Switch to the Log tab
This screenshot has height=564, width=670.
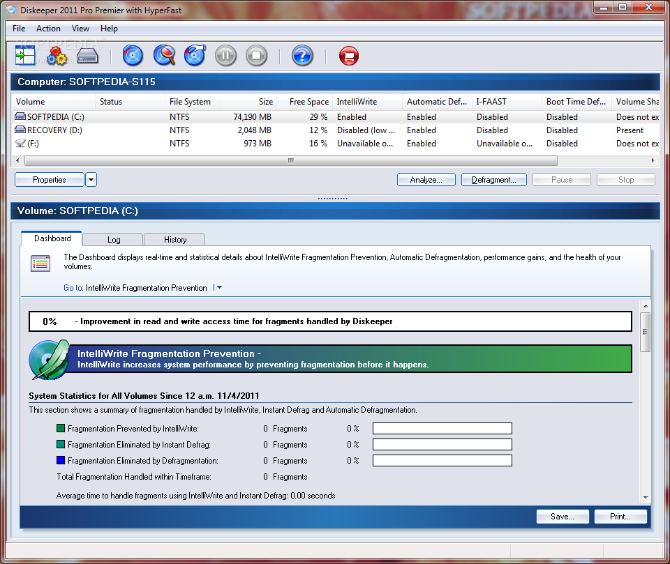113,240
